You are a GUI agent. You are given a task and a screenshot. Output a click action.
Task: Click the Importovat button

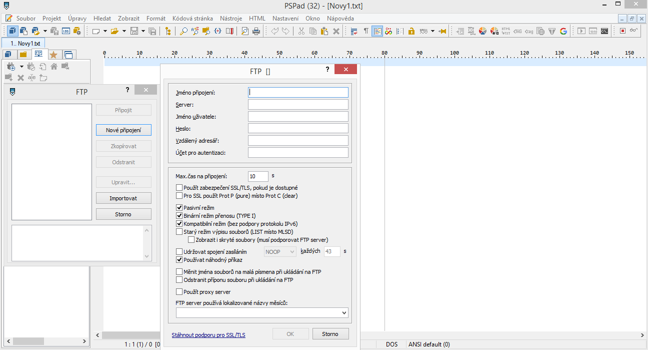123,198
